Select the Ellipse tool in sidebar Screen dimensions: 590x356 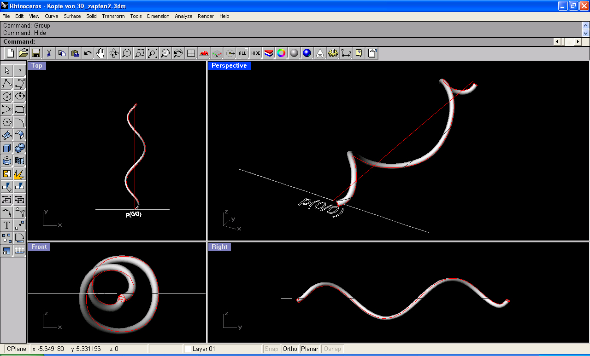[x=20, y=96]
